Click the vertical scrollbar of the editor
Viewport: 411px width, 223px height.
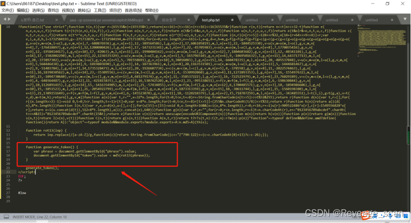tap(408, 120)
